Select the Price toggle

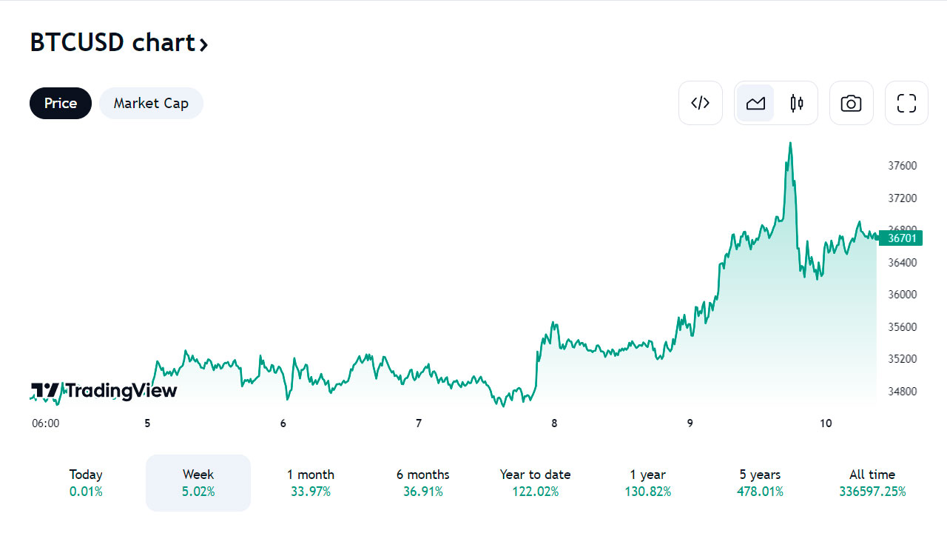click(61, 103)
